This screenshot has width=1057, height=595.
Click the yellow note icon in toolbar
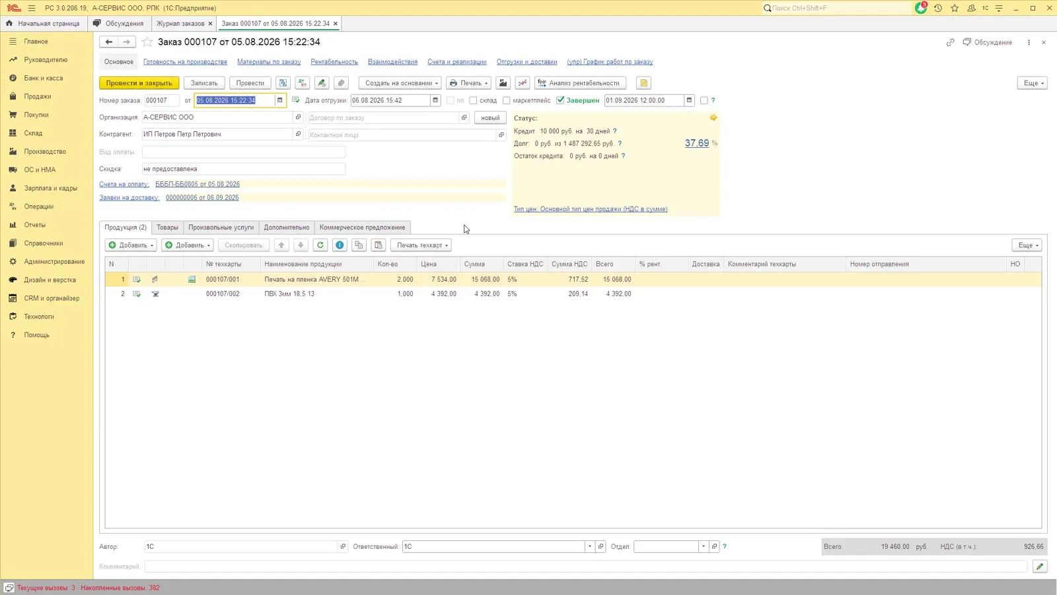tap(643, 83)
